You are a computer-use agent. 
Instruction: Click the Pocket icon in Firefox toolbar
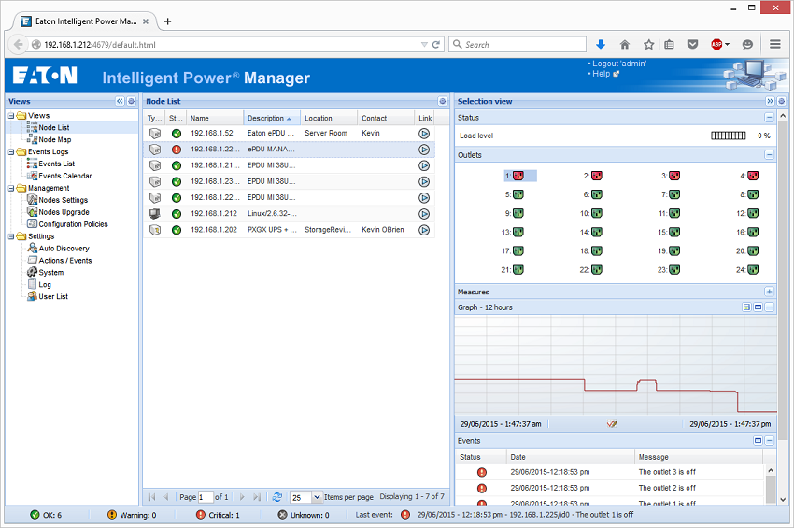[693, 45]
